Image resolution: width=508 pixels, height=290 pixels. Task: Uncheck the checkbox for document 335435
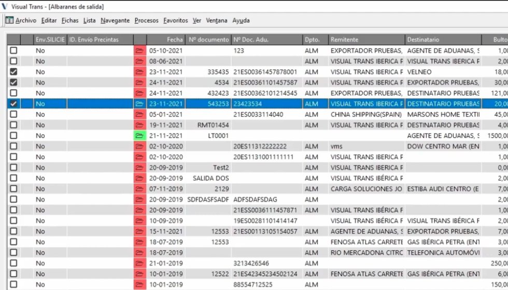coord(13,72)
